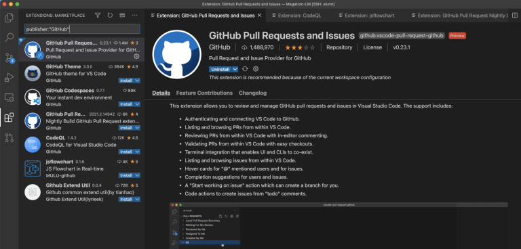Install the GitHub Theme extension

point(126,81)
